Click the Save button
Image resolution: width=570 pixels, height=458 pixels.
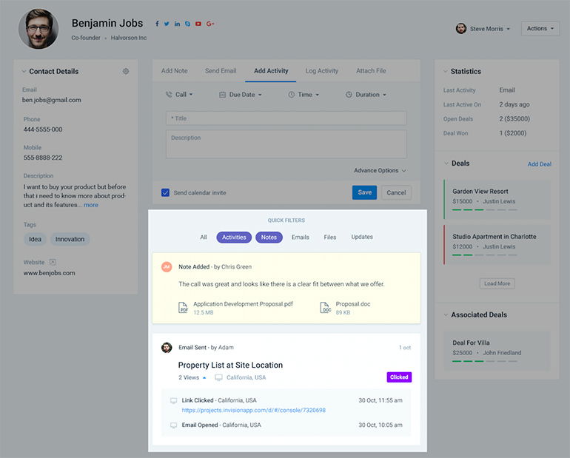pos(364,192)
